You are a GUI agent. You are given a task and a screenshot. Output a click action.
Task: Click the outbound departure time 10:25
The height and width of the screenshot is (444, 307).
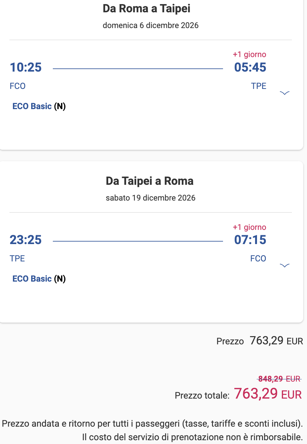coord(26,67)
